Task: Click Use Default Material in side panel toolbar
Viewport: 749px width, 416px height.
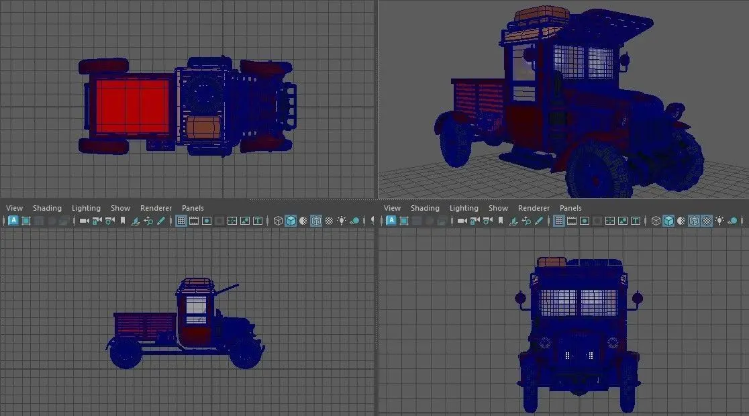Action: pyautogui.click(x=303, y=221)
